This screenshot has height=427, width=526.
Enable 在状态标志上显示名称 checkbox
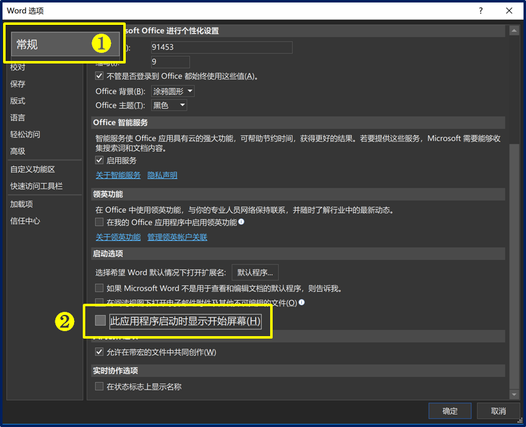point(100,387)
